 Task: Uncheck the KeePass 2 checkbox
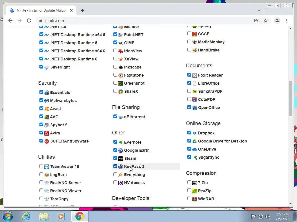click(115, 166)
